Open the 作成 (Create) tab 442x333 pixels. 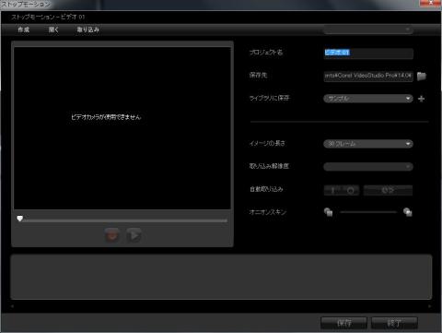click(x=24, y=30)
